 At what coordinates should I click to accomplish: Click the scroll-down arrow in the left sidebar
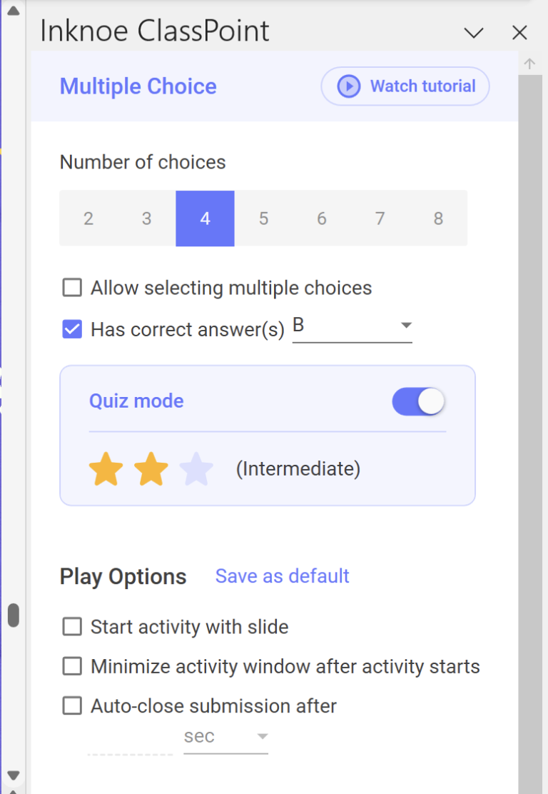[13, 775]
